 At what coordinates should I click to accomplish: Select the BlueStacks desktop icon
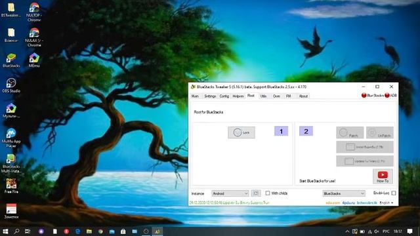11,60
